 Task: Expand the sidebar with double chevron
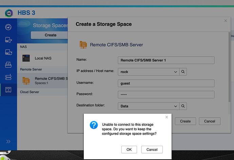[x=8, y=141]
